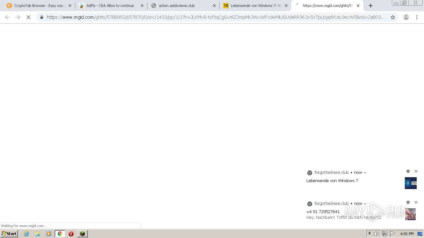Switch to the AdFly tab
Screen dimensions: 424x238
coord(111,6)
